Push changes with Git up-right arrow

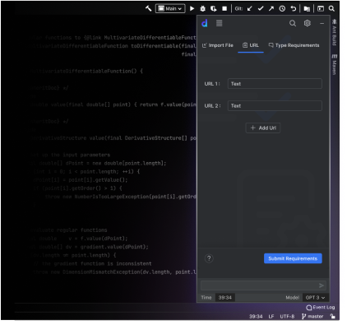(271, 8)
